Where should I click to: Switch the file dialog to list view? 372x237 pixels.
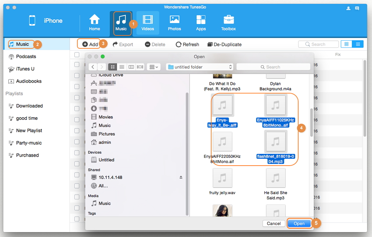click(122, 67)
